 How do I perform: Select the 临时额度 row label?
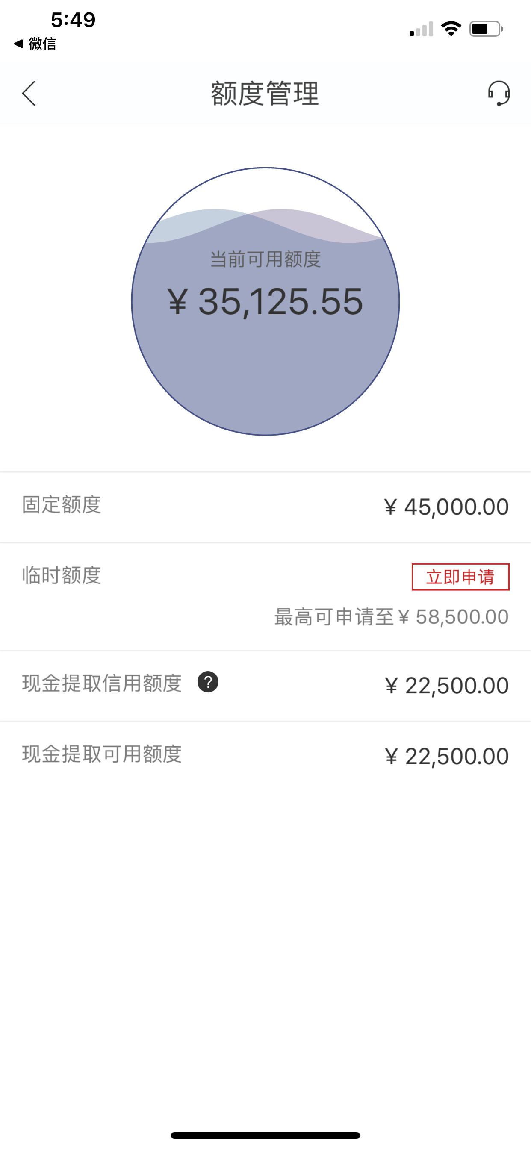(62, 575)
